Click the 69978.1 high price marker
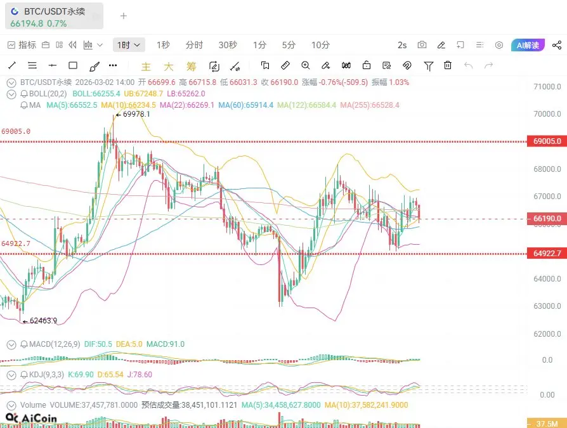The height and width of the screenshot is (428, 567). pyautogui.click(x=133, y=114)
